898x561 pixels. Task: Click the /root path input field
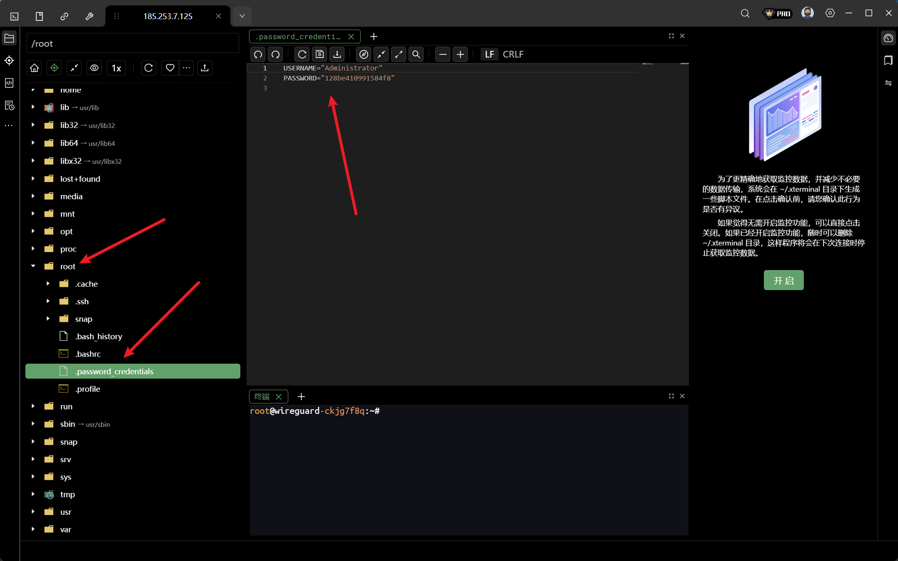coord(132,44)
